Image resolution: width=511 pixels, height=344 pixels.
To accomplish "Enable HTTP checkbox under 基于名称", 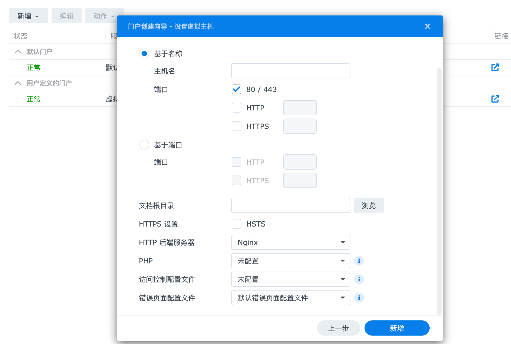I will click(x=237, y=108).
